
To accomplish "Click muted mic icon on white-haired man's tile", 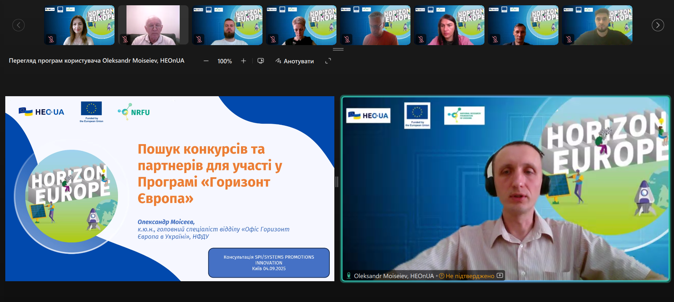I will (x=125, y=39).
